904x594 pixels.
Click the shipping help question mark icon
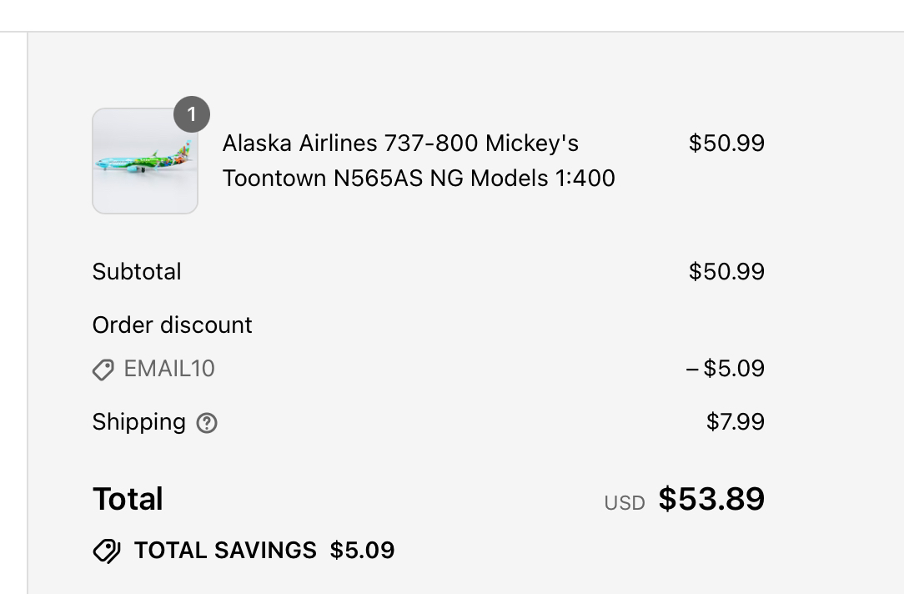tap(207, 423)
